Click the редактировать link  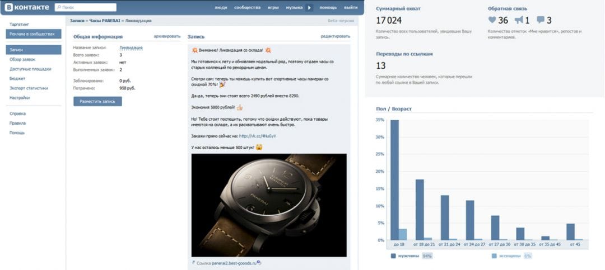pos(336,36)
